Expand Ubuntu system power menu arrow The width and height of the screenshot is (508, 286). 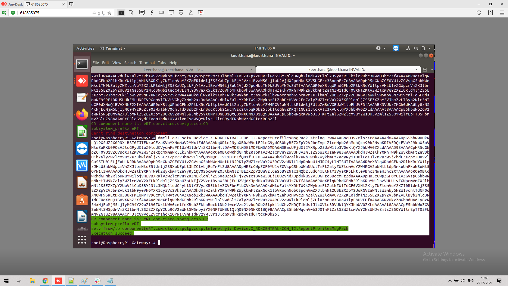click(429, 48)
